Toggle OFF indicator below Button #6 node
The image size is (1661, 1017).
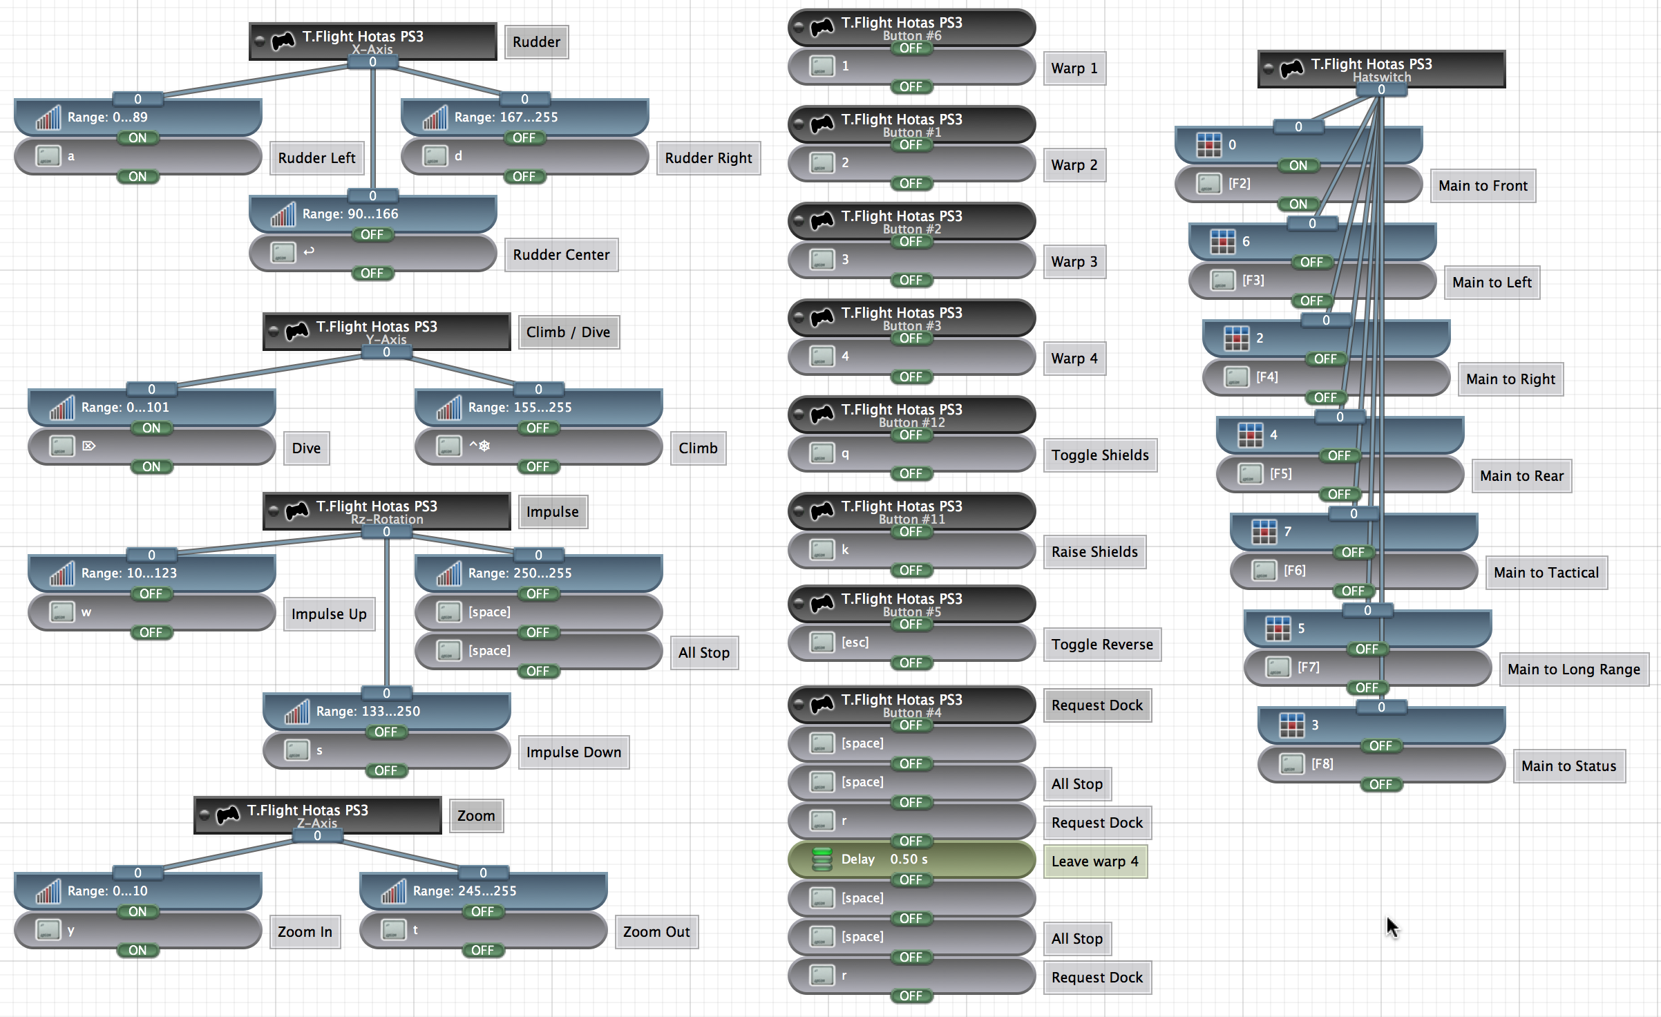(x=911, y=48)
